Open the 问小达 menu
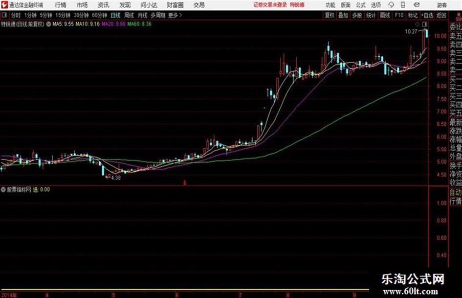The width and height of the screenshot is (462, 298). (149, 5)
